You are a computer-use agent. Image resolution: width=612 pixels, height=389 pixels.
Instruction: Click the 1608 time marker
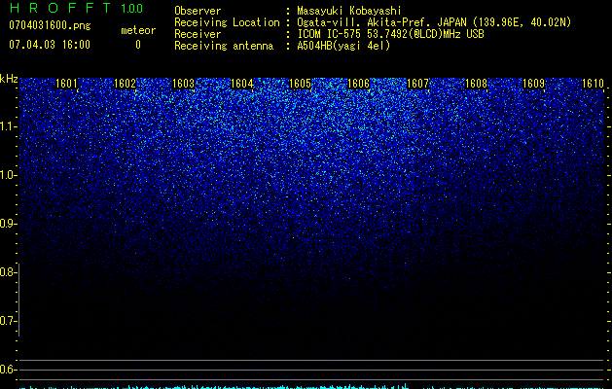pyautogui.click(x=476, y=84)
